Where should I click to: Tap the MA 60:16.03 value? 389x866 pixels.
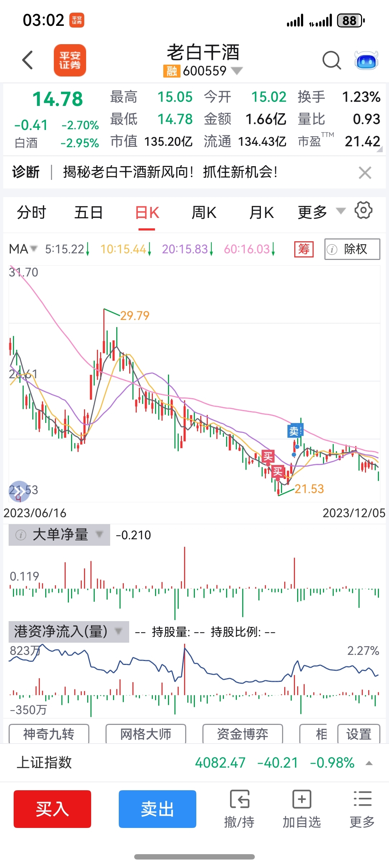249,249
